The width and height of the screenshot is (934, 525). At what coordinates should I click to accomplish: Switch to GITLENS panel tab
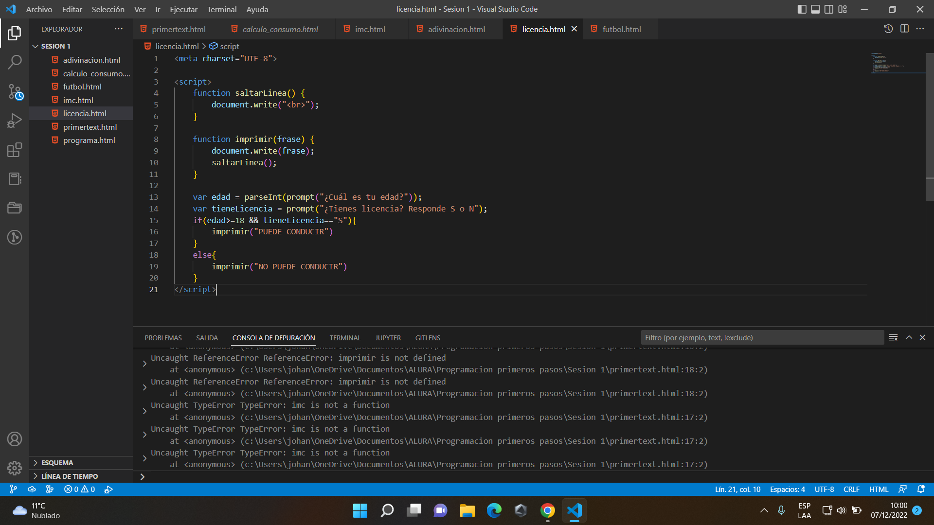click(x=428, y=338)
